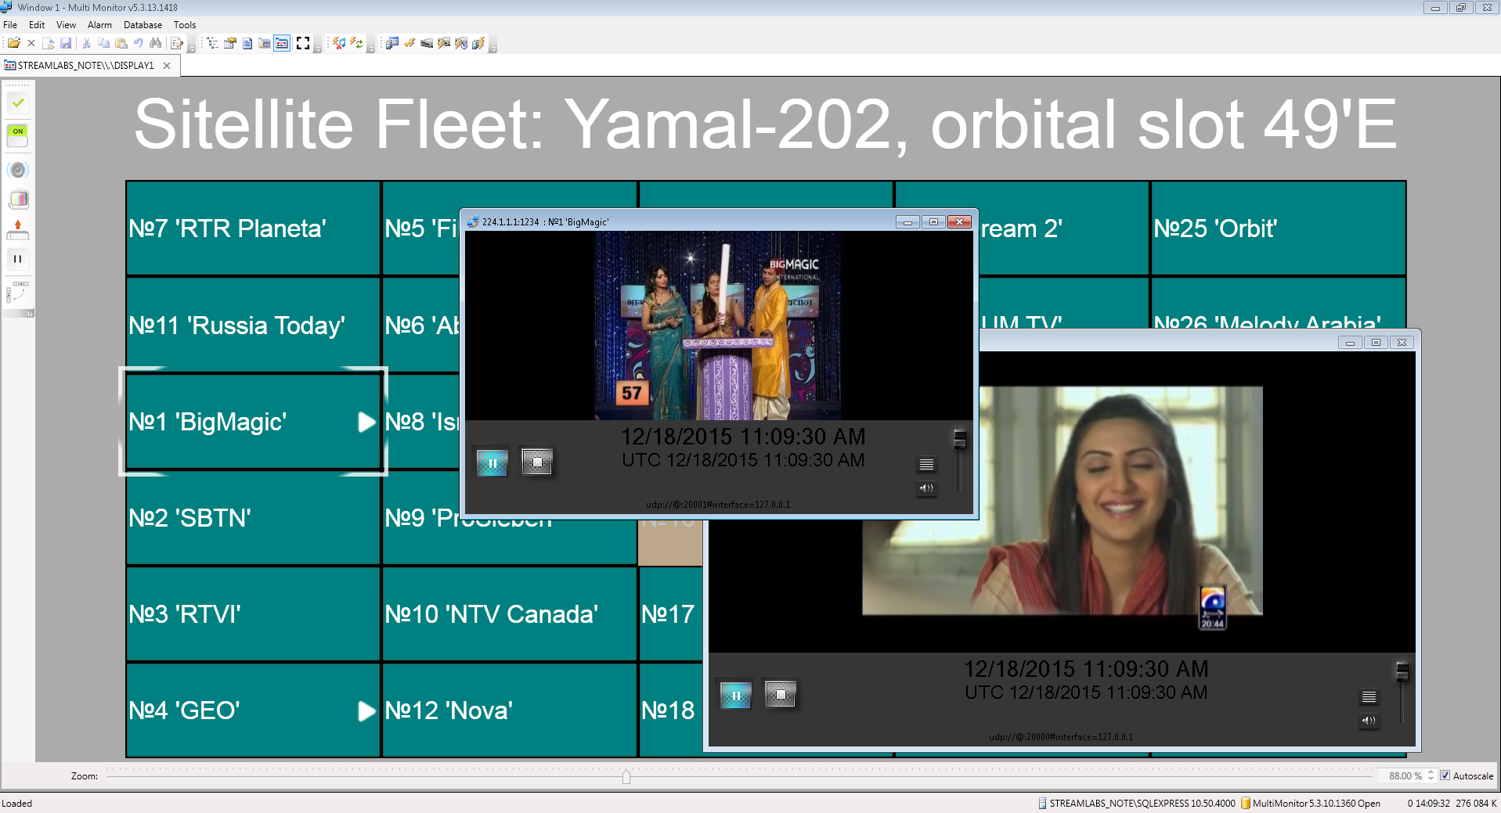This screenshot has width=1501, height=813.
Task: Select the №7 'RTR Planeta' channel tile
Action: pyautogui.click(x=253, y=228)
